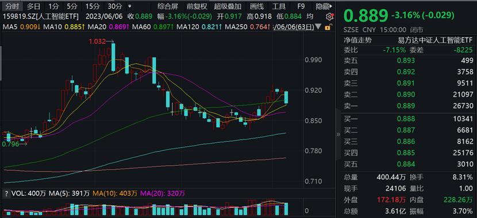The width and height of the screenshot is (477, 218).
Task: Activate 画线 drawing tool
Action: (256, 6)
